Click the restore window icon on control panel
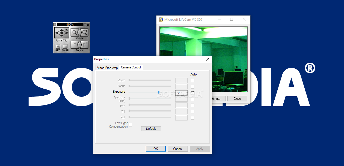This screenshot has height=166, width=344. pyautogui.click(x=85, y=25)
